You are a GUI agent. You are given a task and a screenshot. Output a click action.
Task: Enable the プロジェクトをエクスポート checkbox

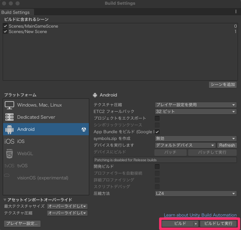pyautogui.click(x=157, y=118)
